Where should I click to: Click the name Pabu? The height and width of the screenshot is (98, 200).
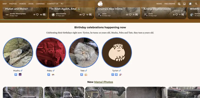(49, 71)
